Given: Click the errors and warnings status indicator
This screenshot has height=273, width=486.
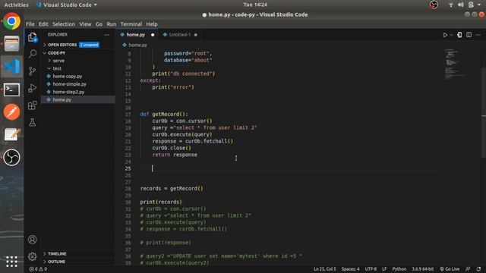Looking at the screenshot, I should click(38, 269).
